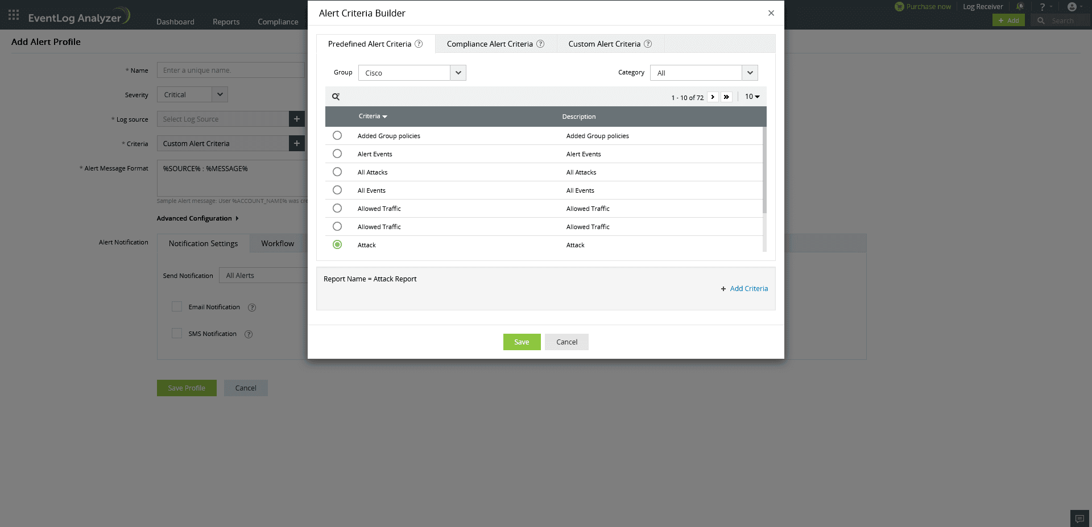Click the Purchase now cart icon
The height and width of the screenshot is (527, 1092).
pos(899,7)
